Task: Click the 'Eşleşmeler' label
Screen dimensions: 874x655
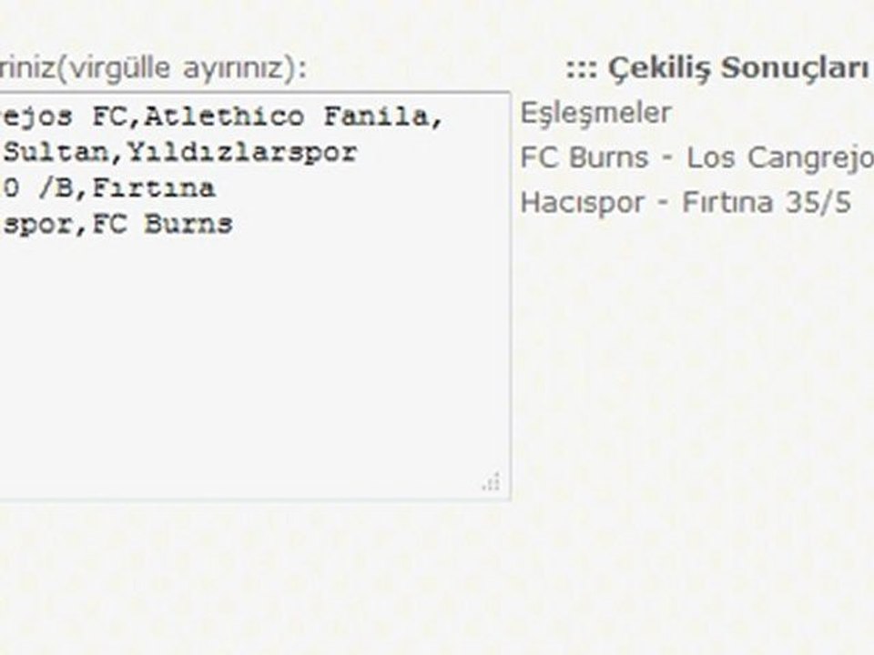Action: point(595,115)
